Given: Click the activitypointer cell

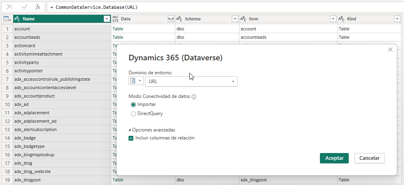Looking at the screenshot, I should click(62, 71).
